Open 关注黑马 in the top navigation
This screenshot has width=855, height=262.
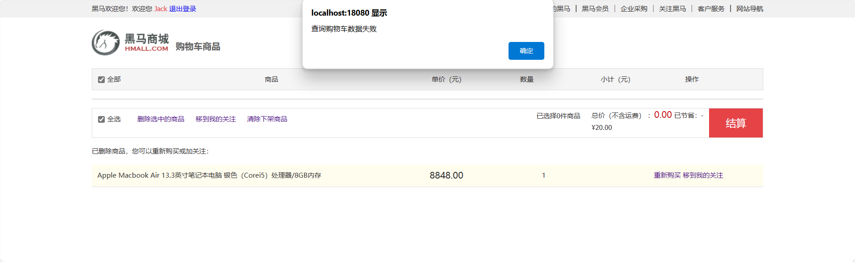[672, 9]
